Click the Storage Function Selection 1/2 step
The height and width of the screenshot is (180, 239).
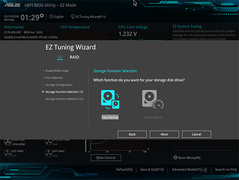coord(64,92)
